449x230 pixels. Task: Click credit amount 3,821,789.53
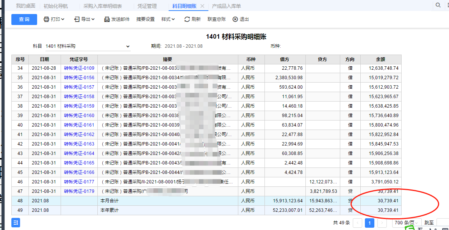323,191
